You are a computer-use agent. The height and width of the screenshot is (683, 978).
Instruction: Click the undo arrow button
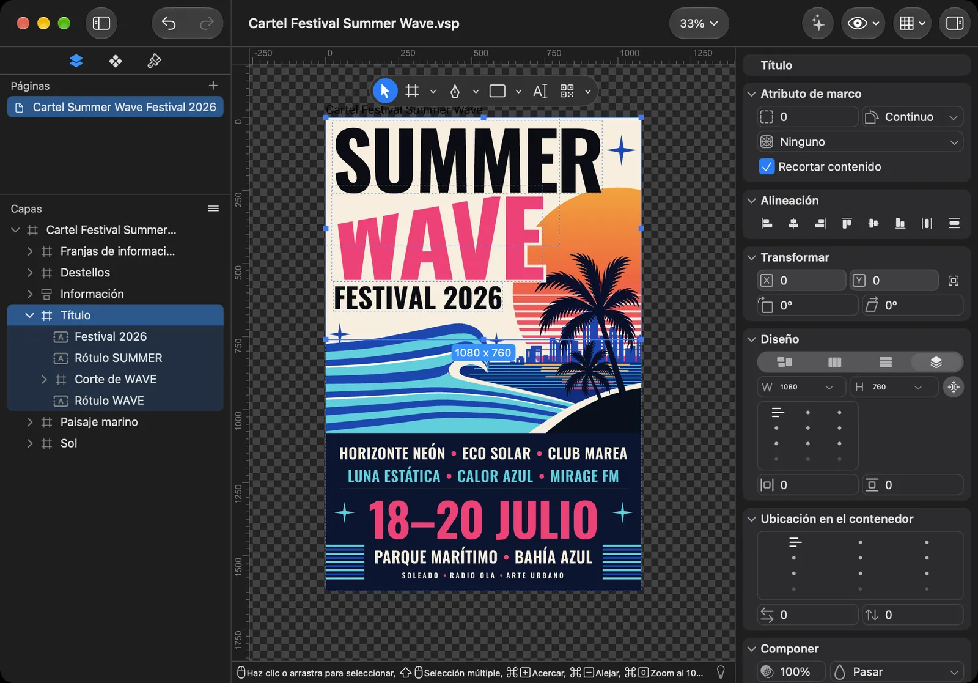169,23
